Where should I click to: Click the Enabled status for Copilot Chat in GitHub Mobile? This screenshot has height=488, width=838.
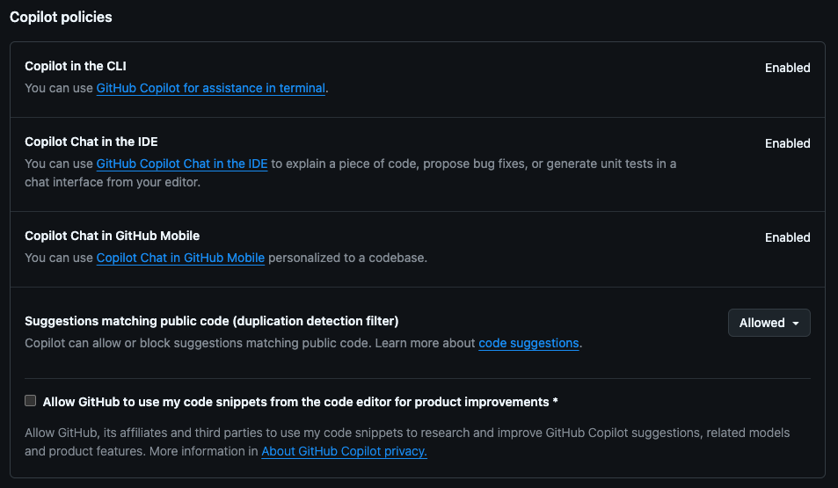(x=787, y=238)
